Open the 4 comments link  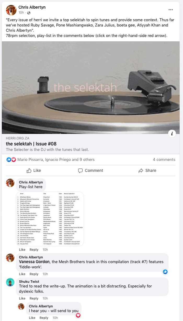(x=164, y=160)
